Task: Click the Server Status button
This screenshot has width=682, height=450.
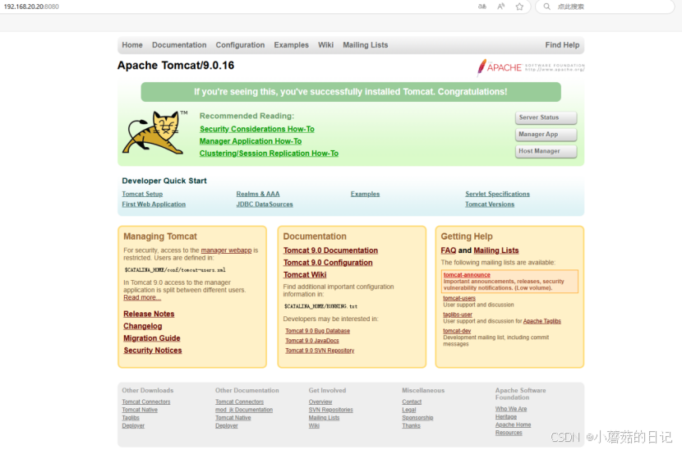Action: (546, 117)
